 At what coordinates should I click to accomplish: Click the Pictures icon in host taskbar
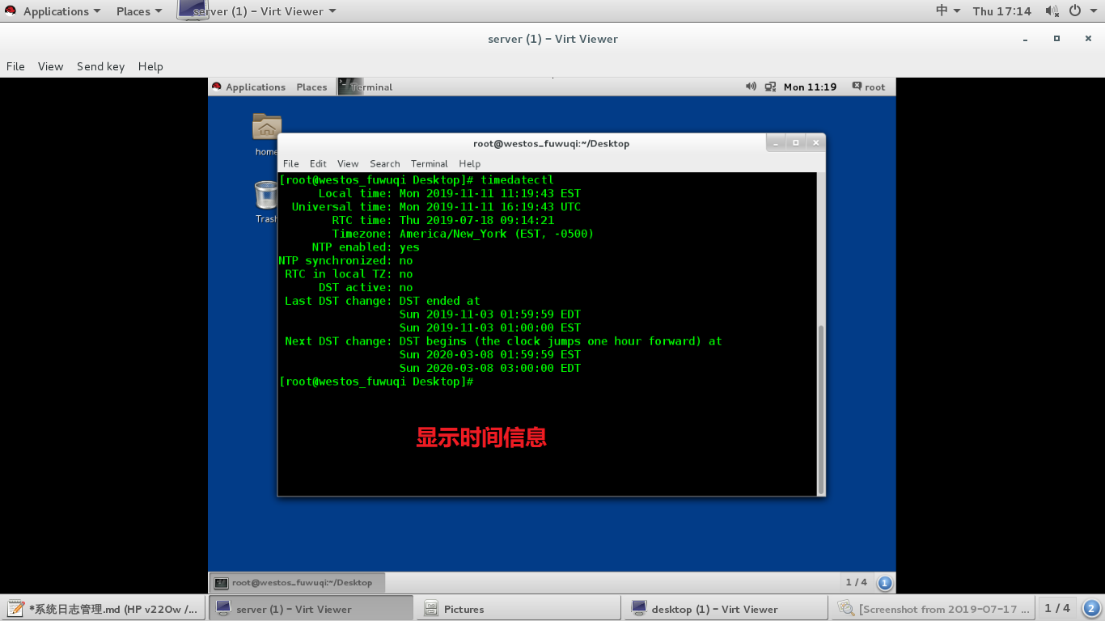click(430, 607)
